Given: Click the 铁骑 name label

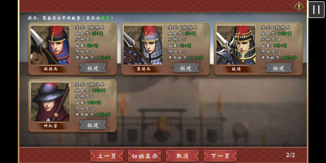Looking at the screenshot, I should [236, 69].
